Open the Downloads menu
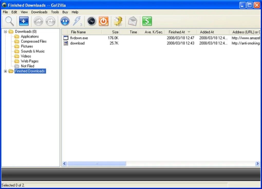262x189 pixels. coord(39,12)
